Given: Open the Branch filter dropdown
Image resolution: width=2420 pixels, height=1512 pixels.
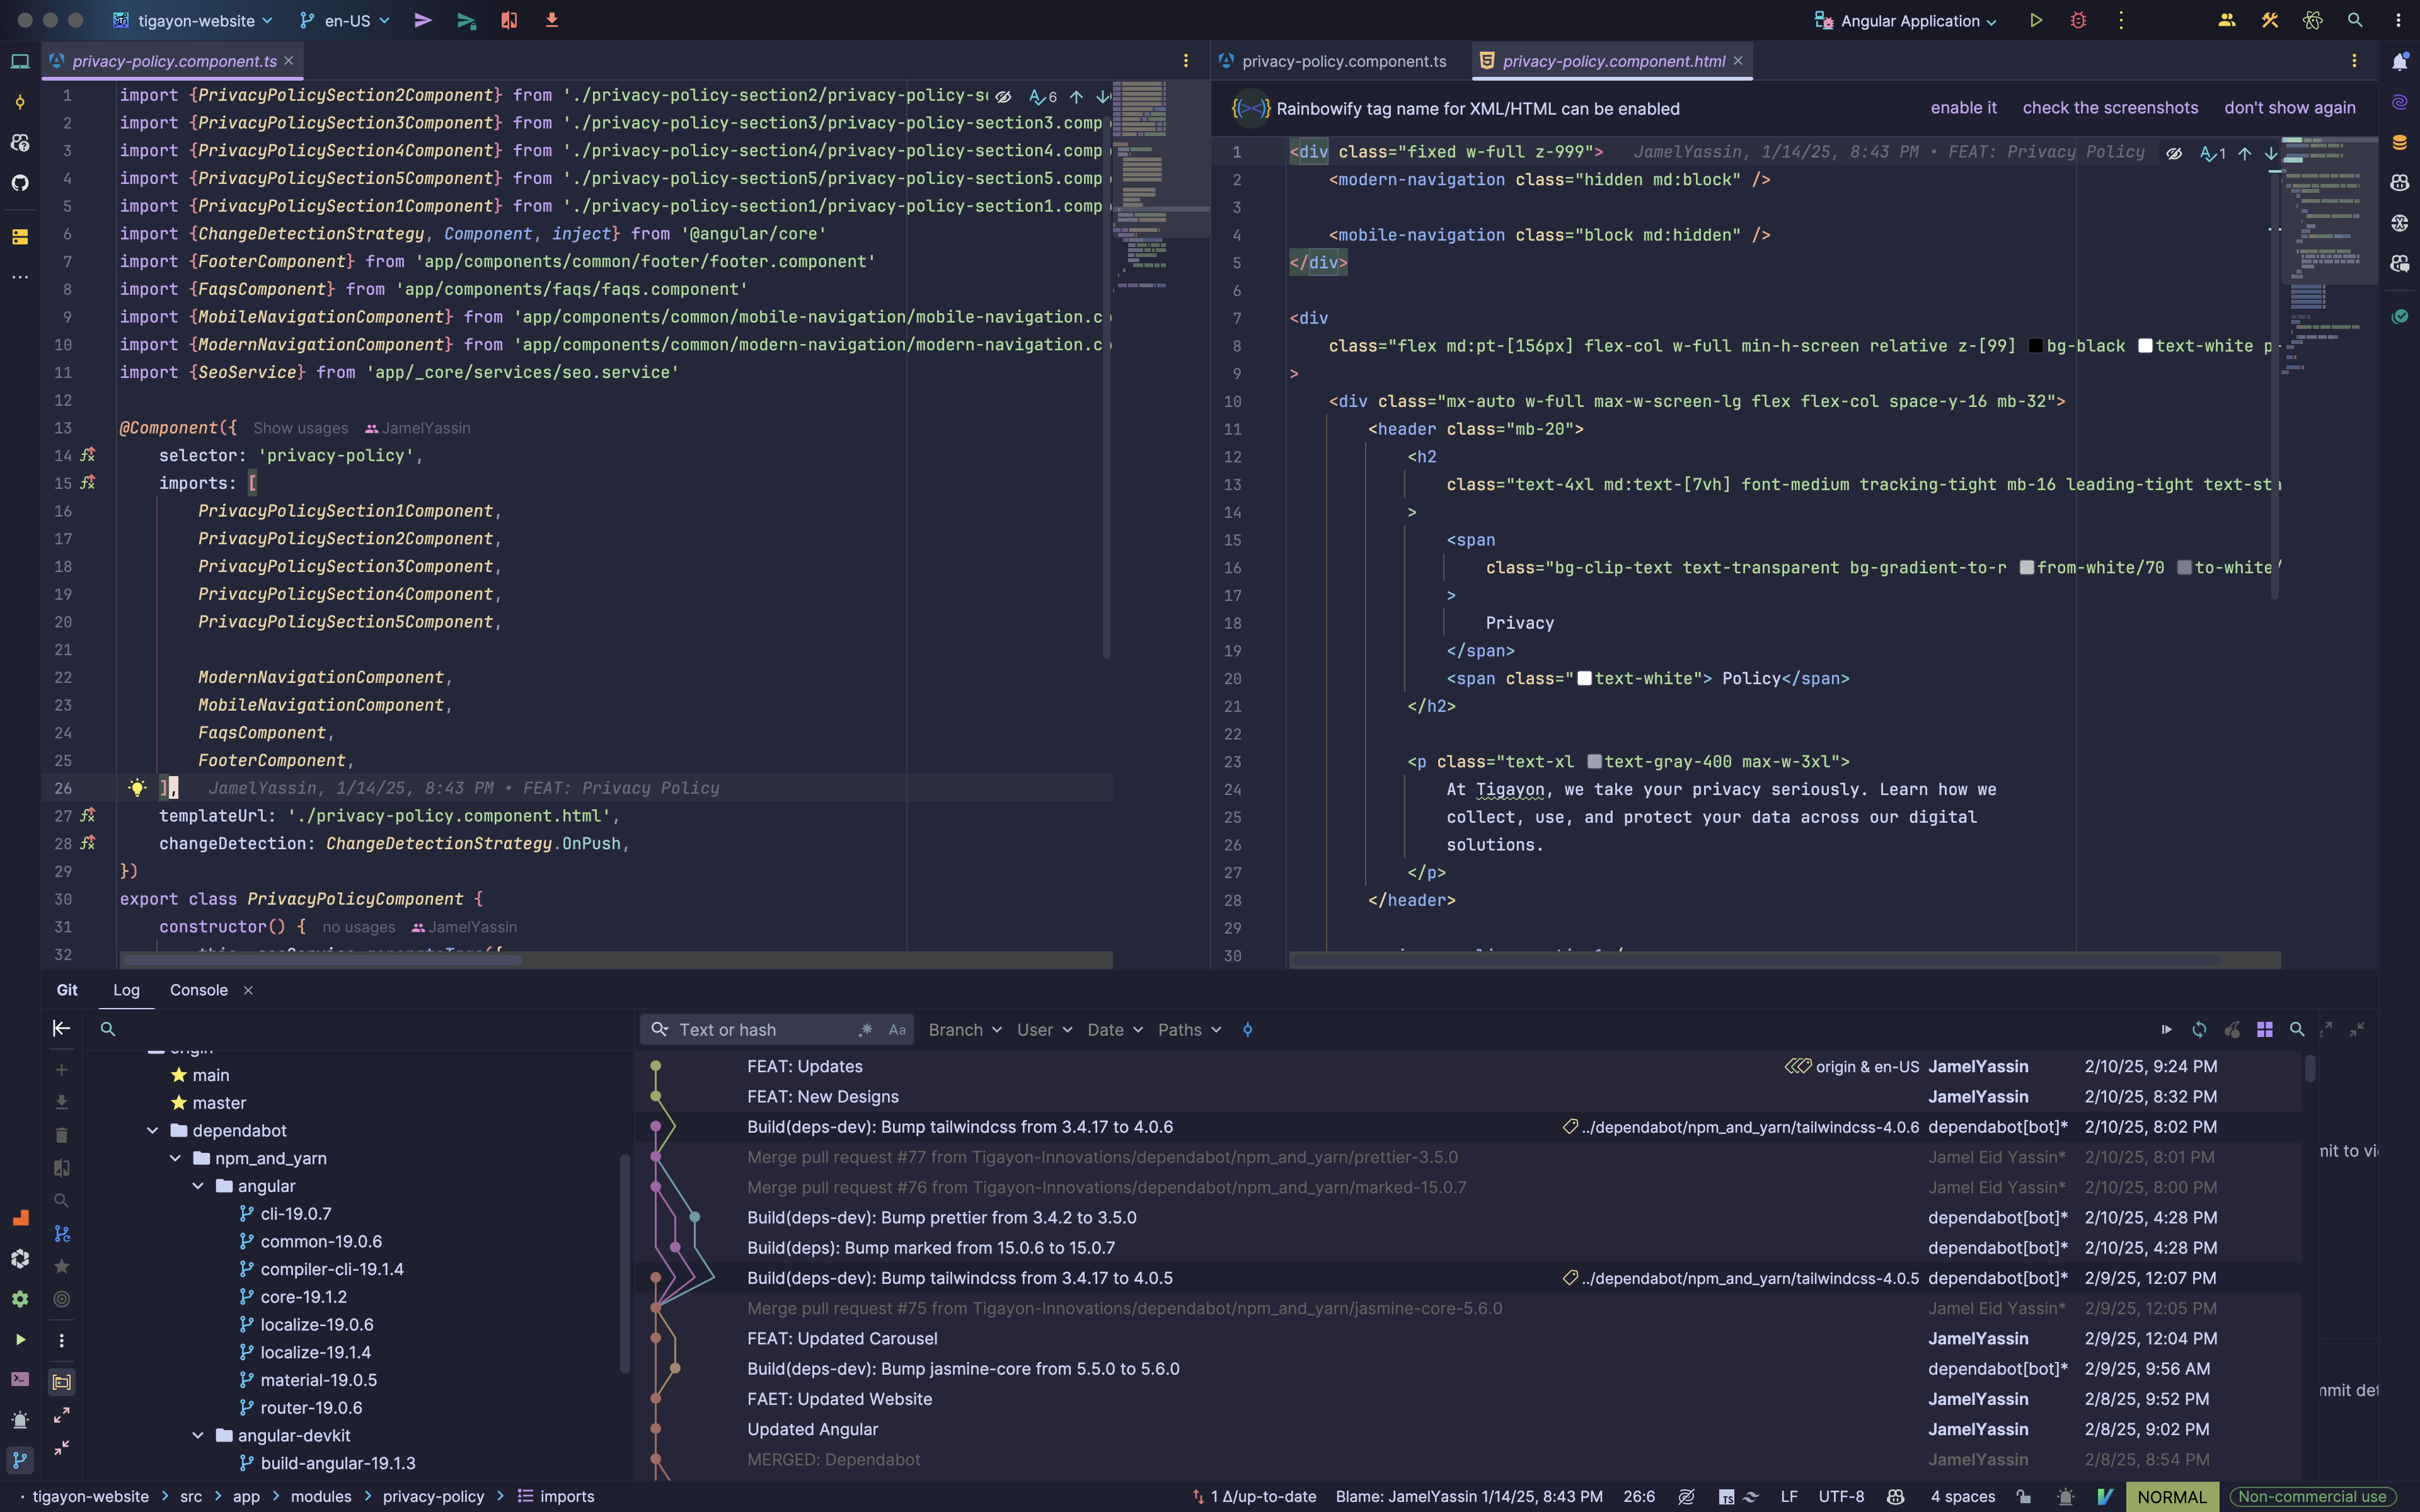Looking at the screenshot, I should tap(964, 1030).
